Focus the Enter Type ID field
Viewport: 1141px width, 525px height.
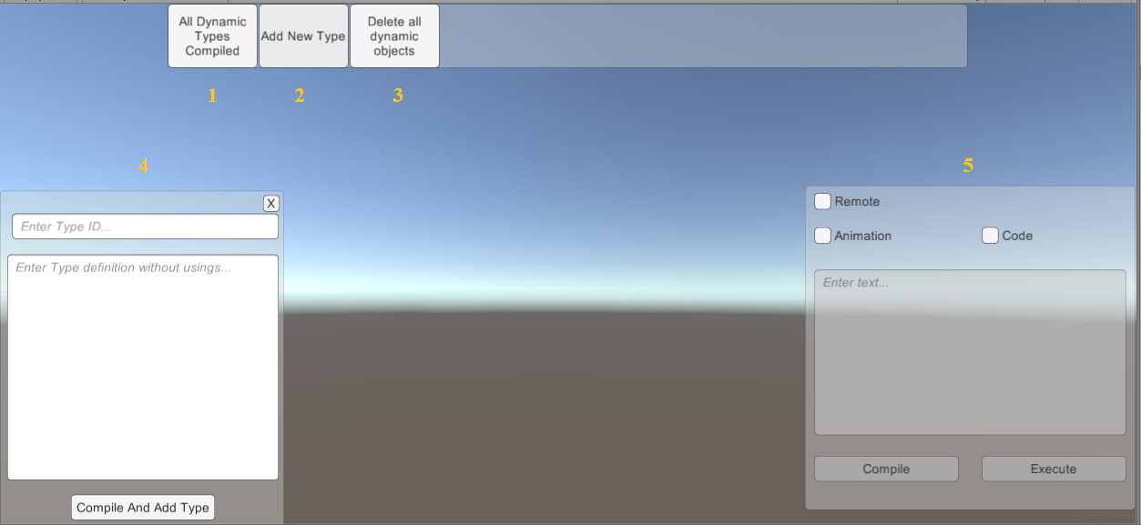tap(145, 227)
